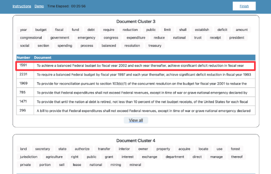Click the 'debt' keyword chip
Image resolution: width=271 pixels, height=174 pixels.
[x=91, y=29]
